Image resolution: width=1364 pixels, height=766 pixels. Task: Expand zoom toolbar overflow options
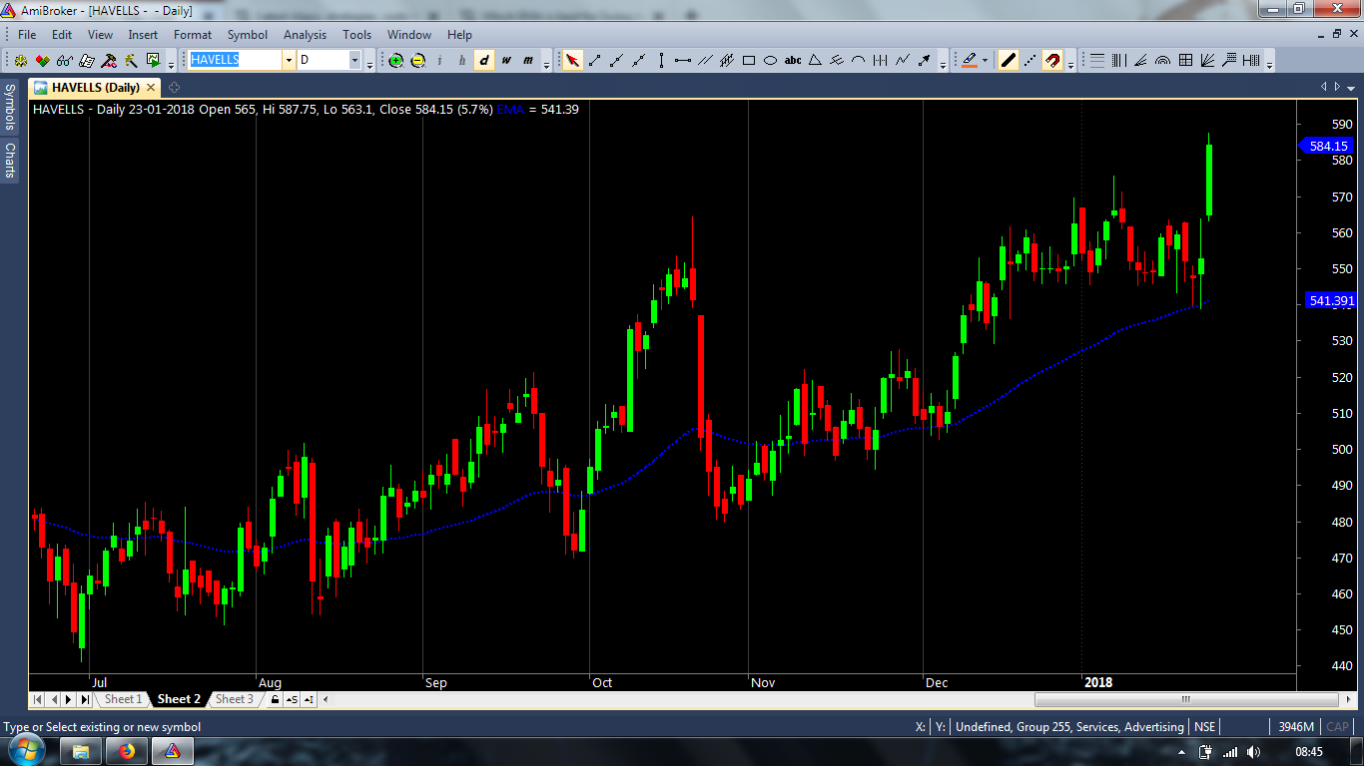click(x=546, y=63)
